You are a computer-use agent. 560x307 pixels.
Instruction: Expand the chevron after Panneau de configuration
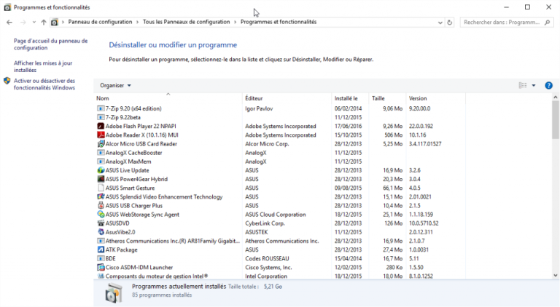tap(137, 22)
